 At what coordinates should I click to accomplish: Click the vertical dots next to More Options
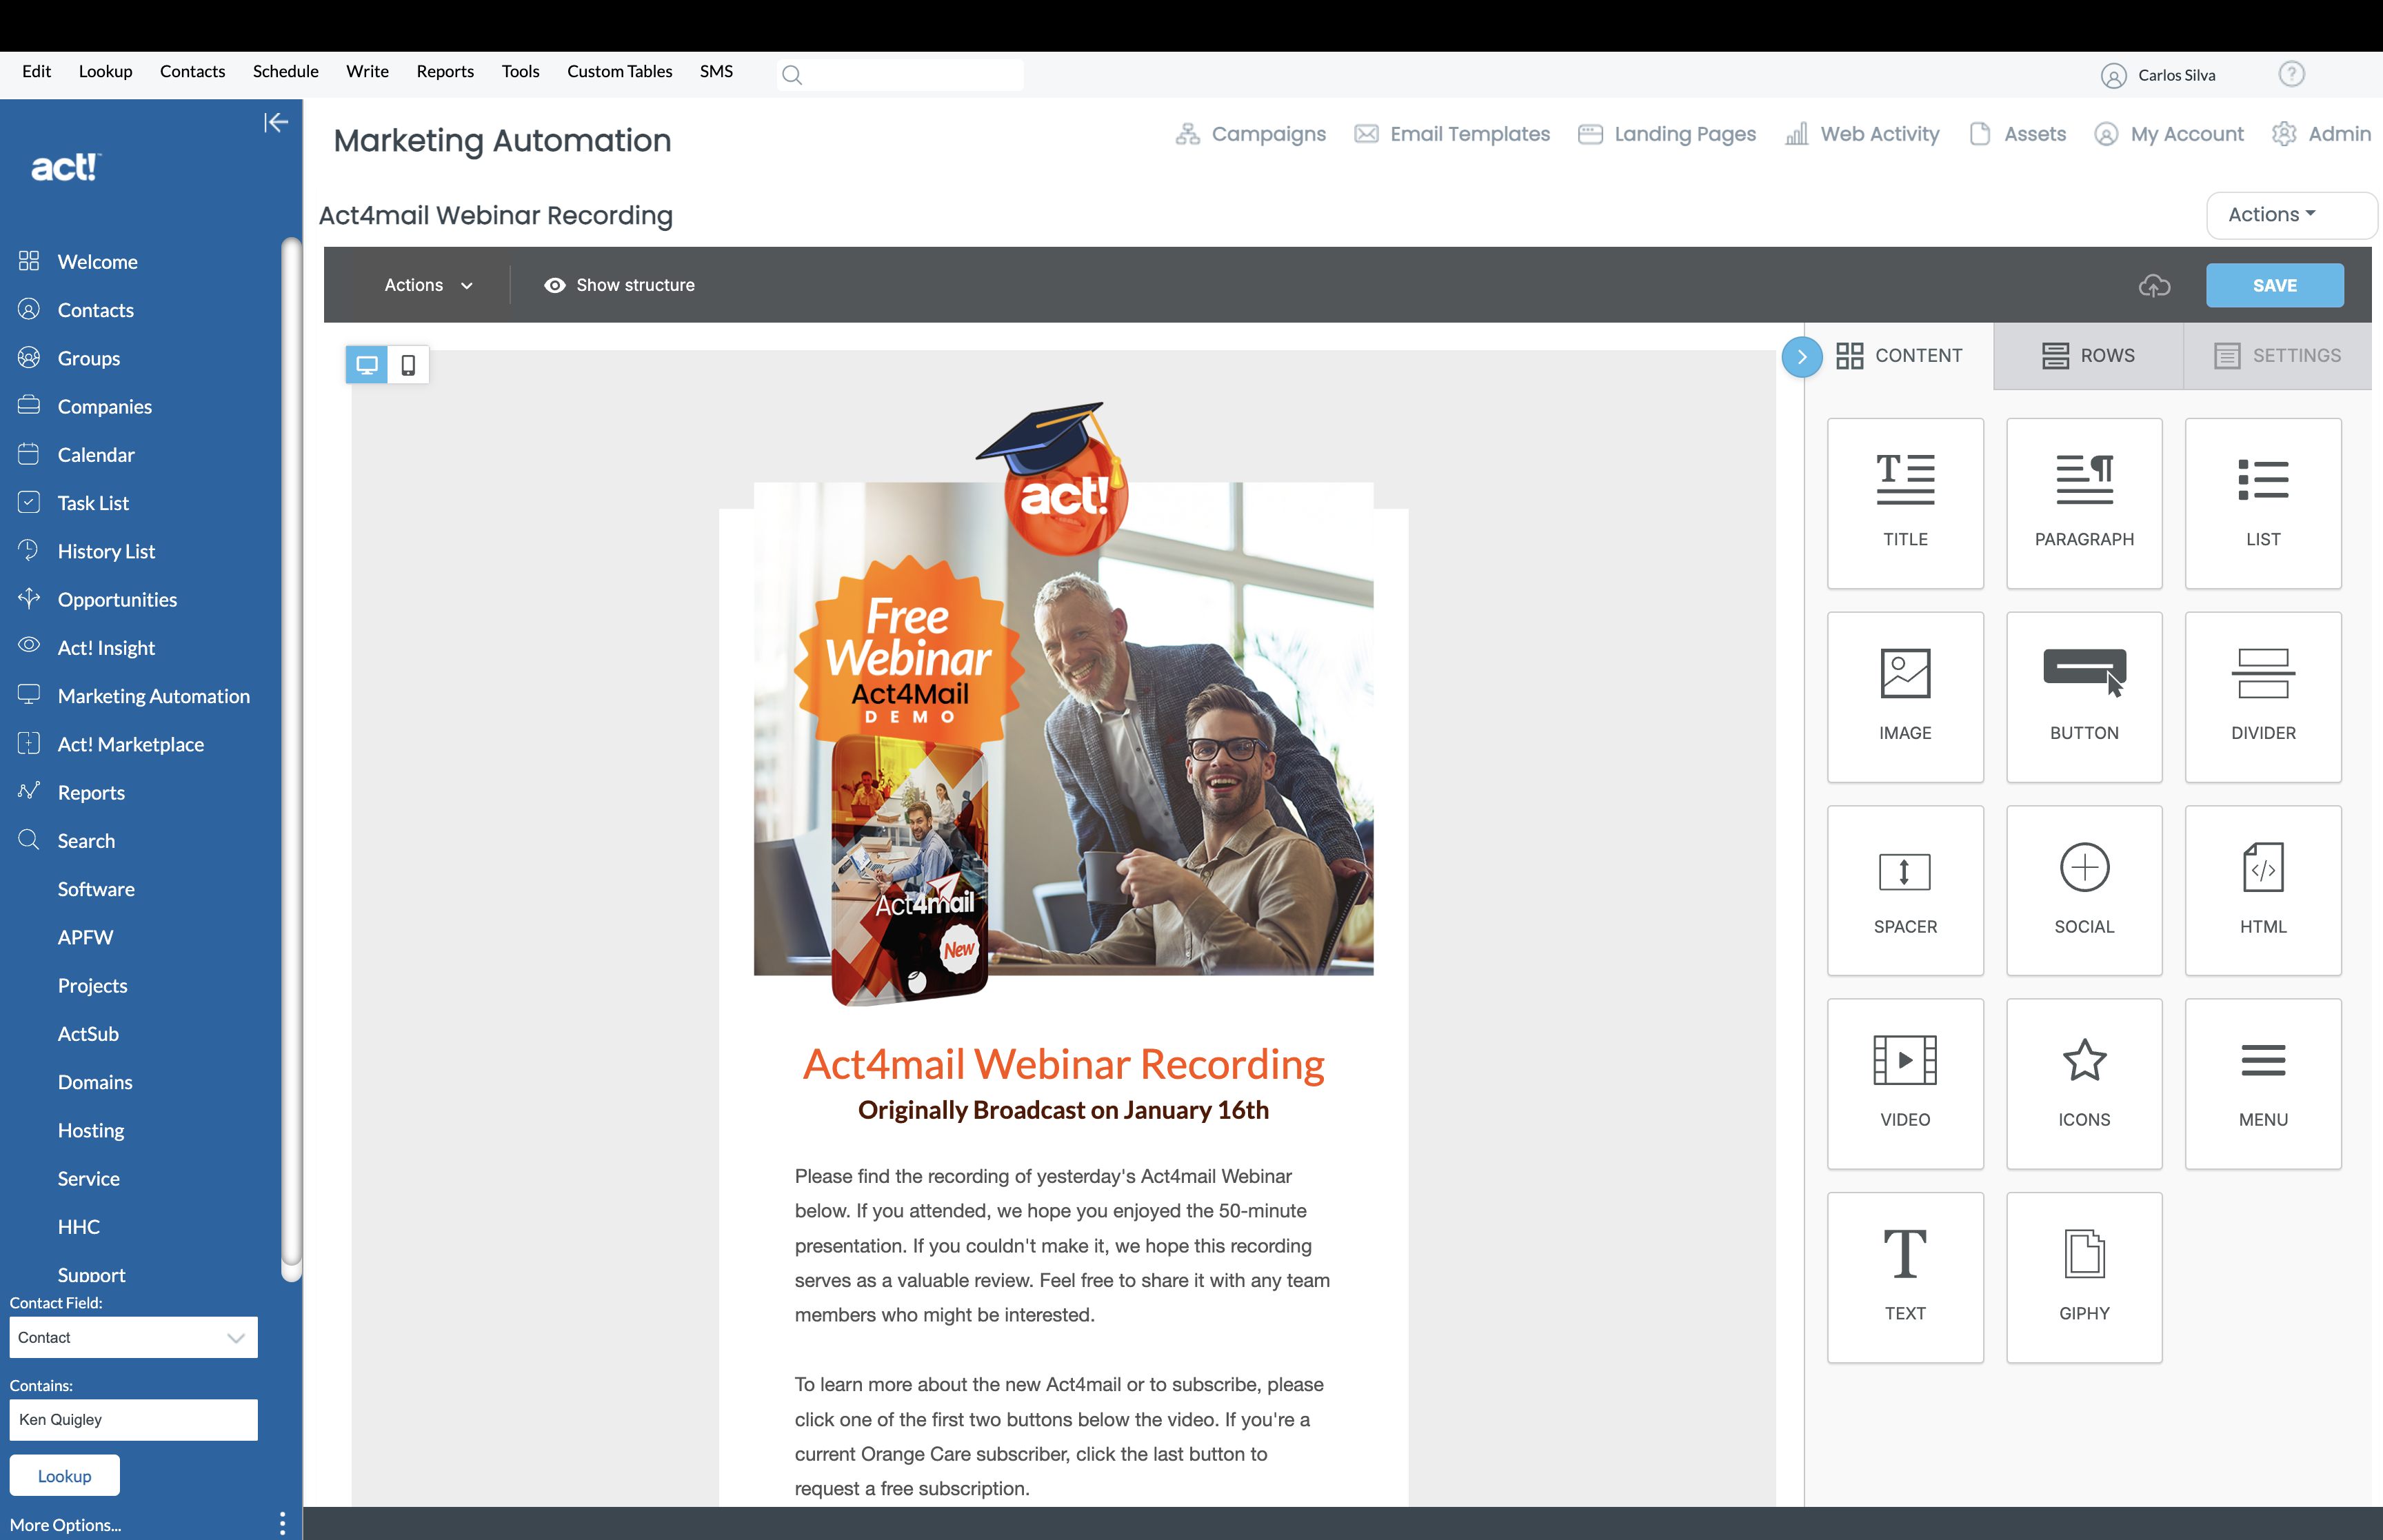click(x=282, y=1523)
